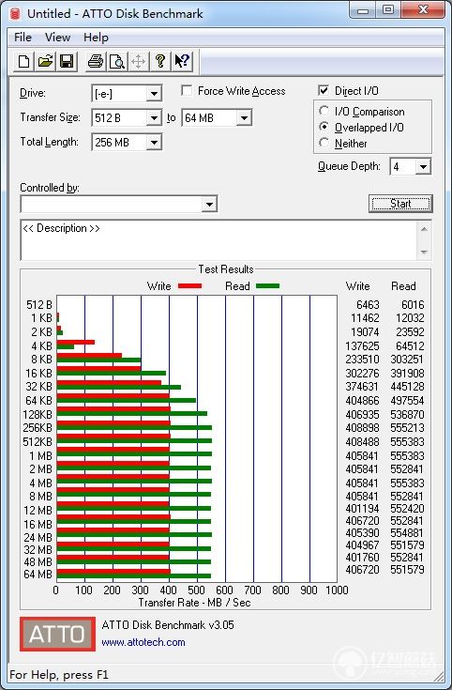Click inside the Description text box
Viewport: 452px width, 690px height.
(x=218, y=239)
